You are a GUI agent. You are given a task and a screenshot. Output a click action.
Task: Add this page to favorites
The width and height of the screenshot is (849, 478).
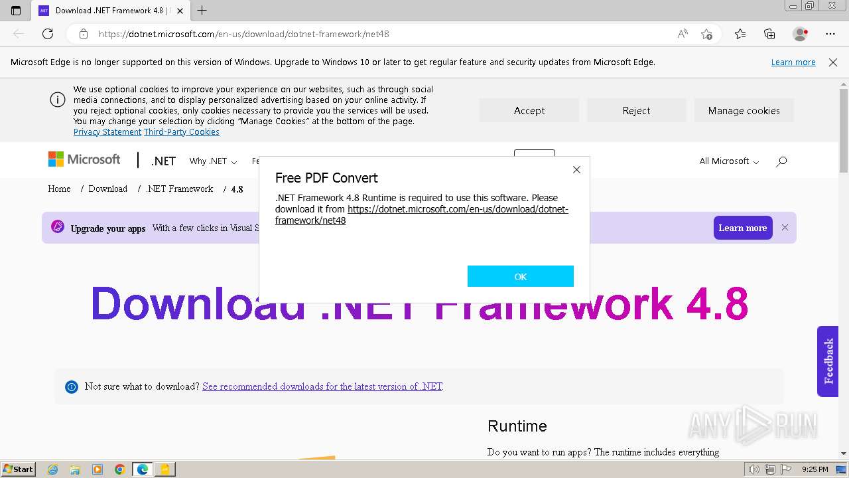click(707, 34)
